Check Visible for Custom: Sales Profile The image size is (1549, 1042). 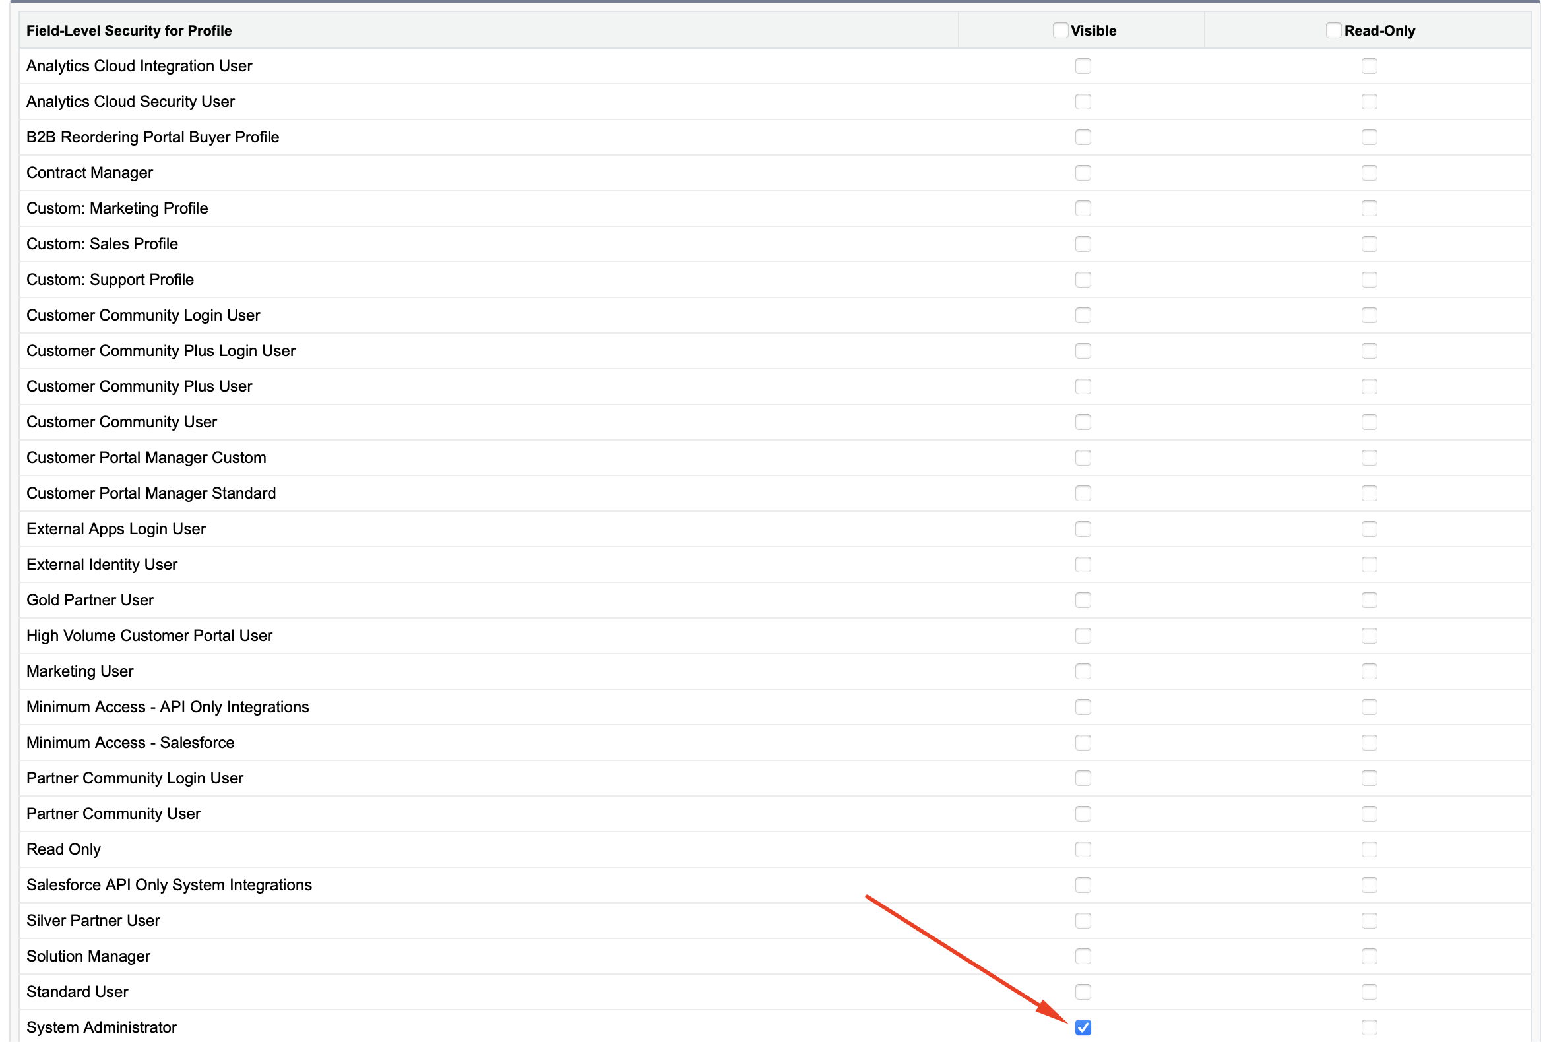(1083, 244)
